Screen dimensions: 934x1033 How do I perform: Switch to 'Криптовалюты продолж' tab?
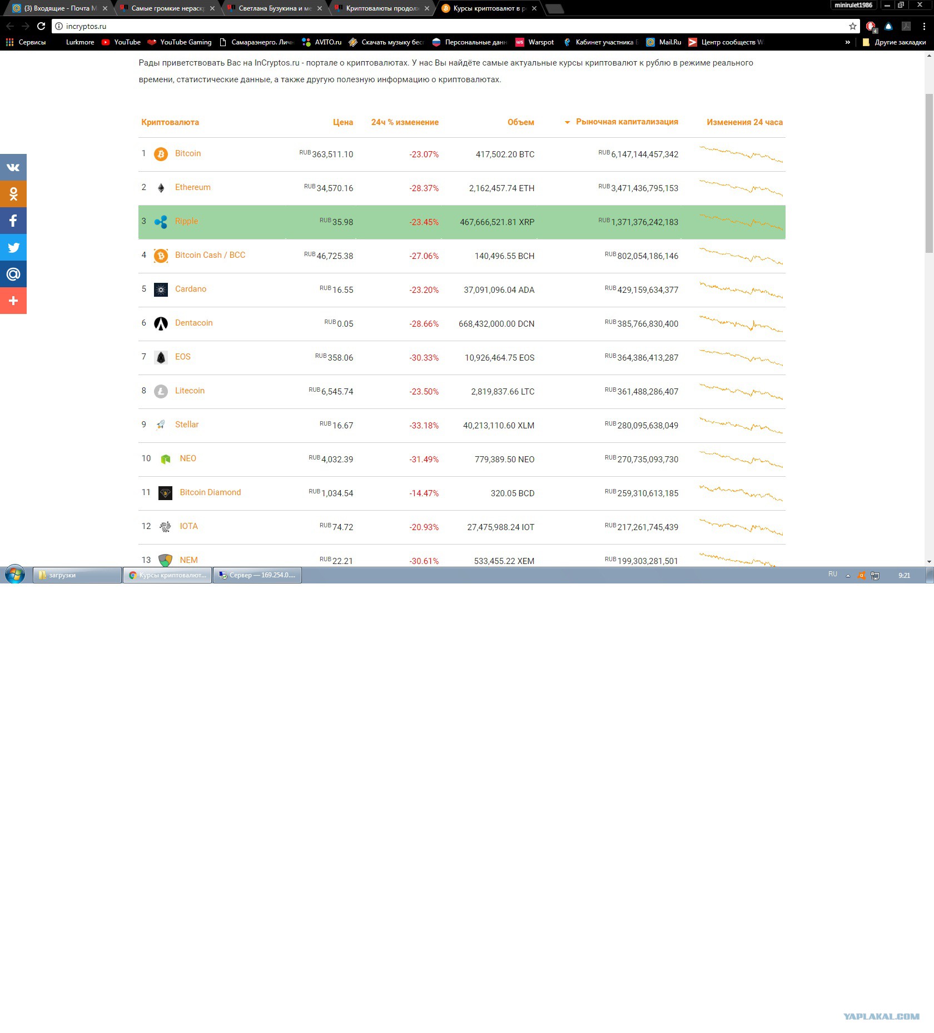(x=382, y=8)
